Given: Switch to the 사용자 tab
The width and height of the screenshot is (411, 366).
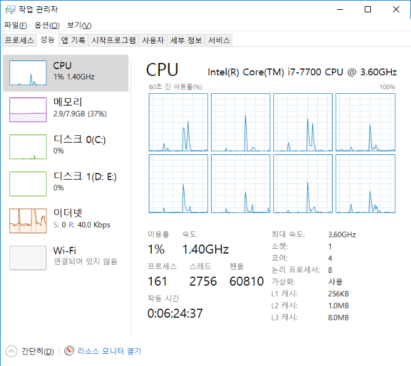Looking at the screenshot, I should point(153,40).
